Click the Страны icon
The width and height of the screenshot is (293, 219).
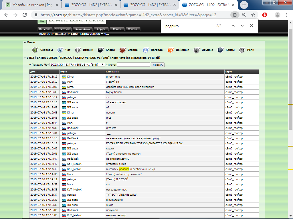[122, 50]
